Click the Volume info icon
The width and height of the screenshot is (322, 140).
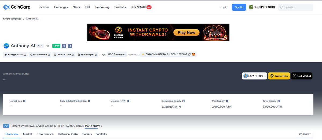coord(128,101)
